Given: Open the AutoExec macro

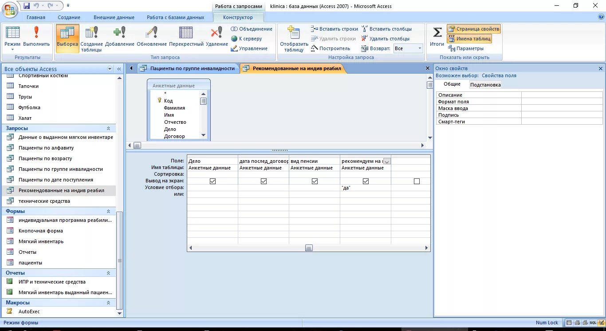Looking at the screenshot, I should pos(29,311).
